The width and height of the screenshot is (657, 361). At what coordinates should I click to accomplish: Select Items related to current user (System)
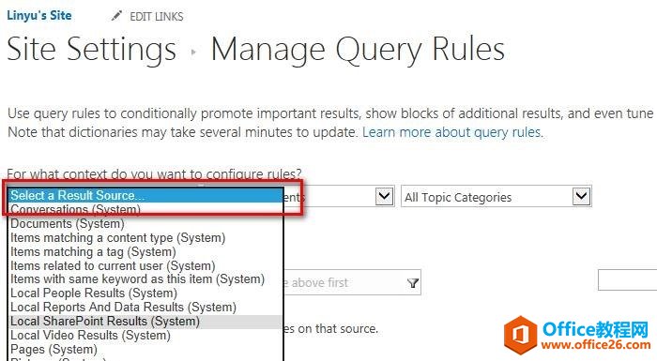coord(145,265)
